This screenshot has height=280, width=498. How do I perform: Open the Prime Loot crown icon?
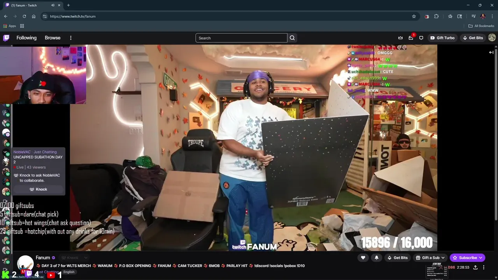[x=400, y=38]
